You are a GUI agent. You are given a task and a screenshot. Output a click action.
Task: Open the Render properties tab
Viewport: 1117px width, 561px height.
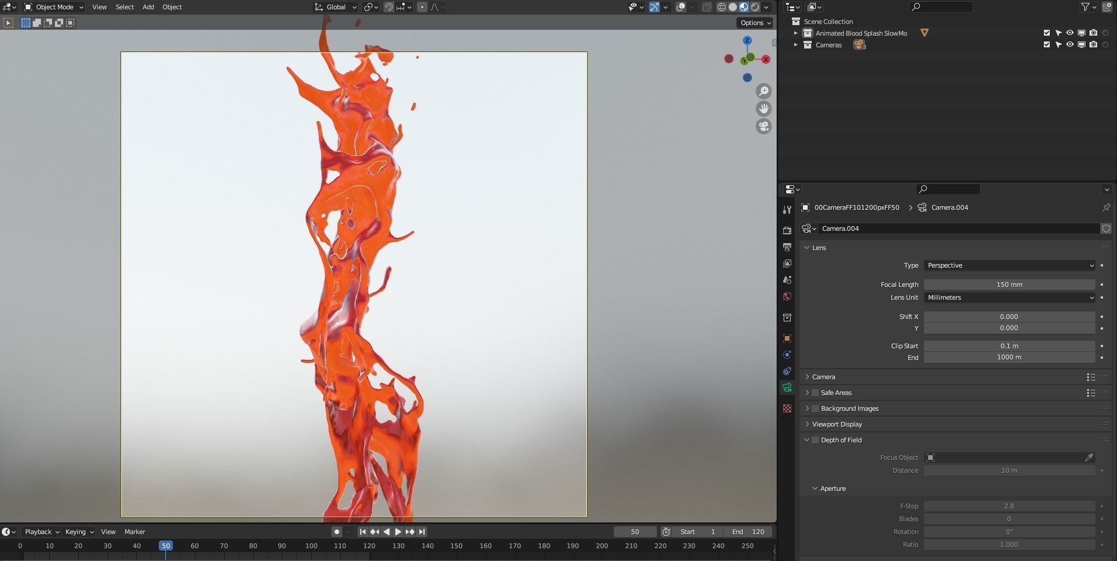click(787, 230)
